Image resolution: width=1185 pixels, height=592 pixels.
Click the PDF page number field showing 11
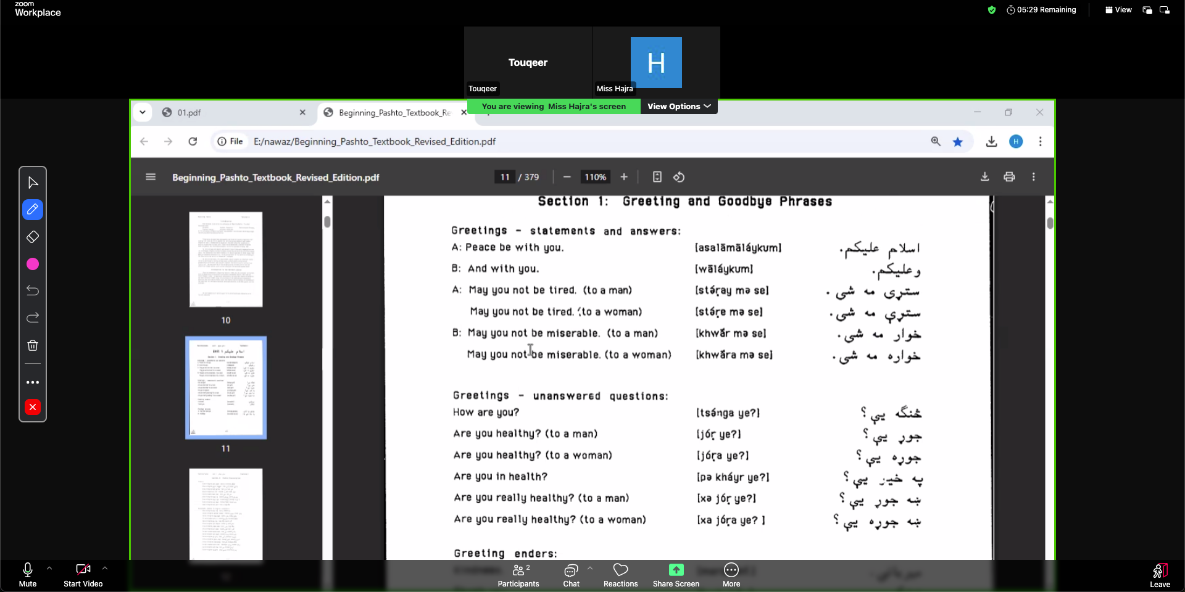pyautogui.click(x=505, y=177)
